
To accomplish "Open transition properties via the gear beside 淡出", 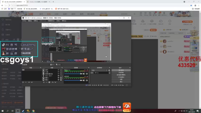I will coord(109,70).
